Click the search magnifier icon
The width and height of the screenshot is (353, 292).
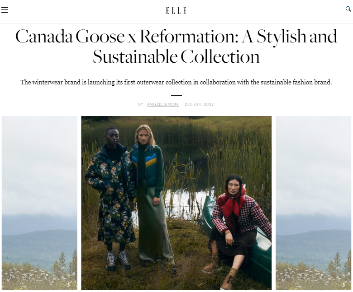[x=348, y=9]
